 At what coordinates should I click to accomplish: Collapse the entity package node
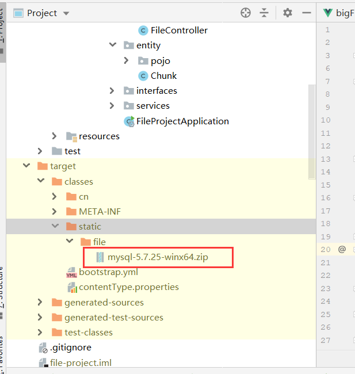tap(113, 45)
